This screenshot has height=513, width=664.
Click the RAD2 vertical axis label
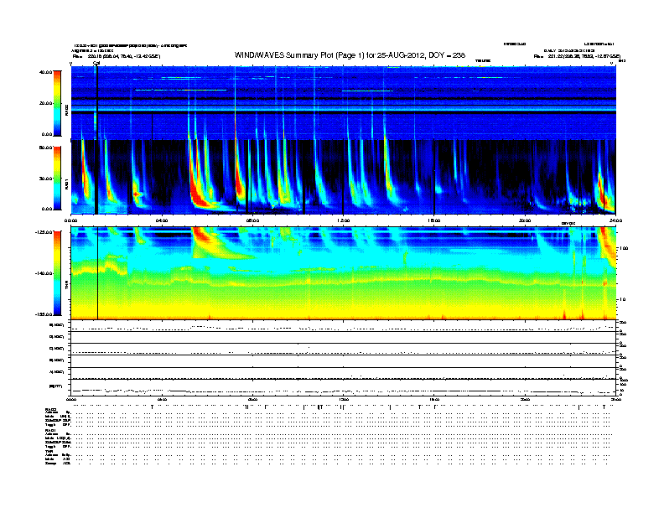(66, 111)
